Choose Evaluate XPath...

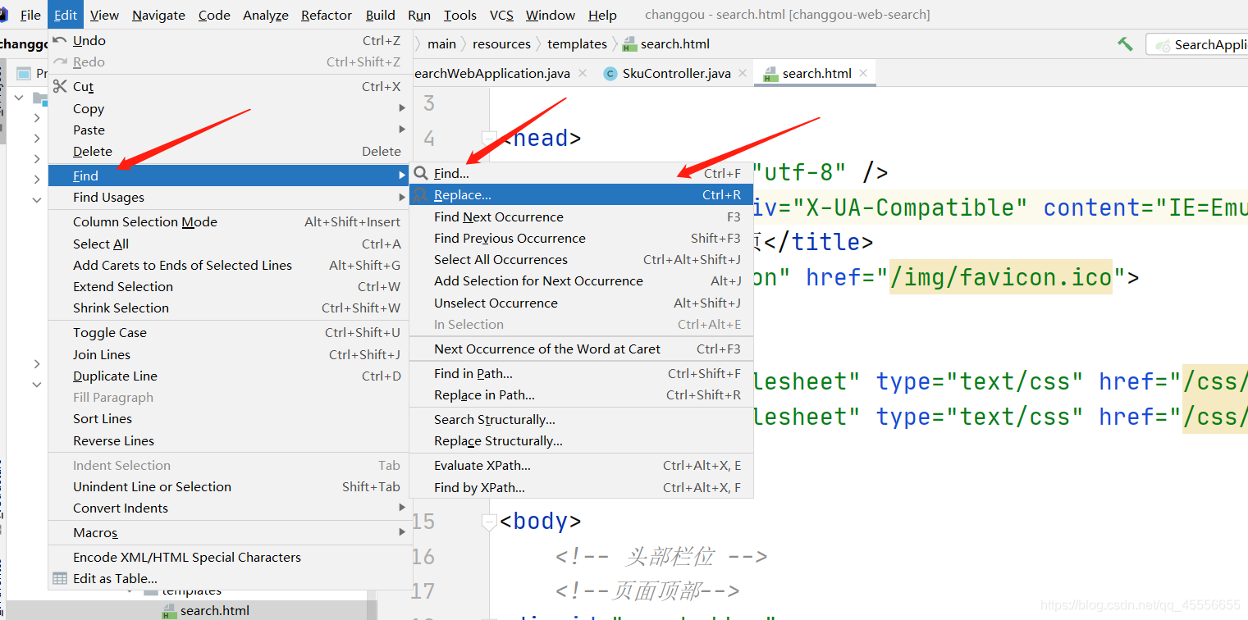581,465
